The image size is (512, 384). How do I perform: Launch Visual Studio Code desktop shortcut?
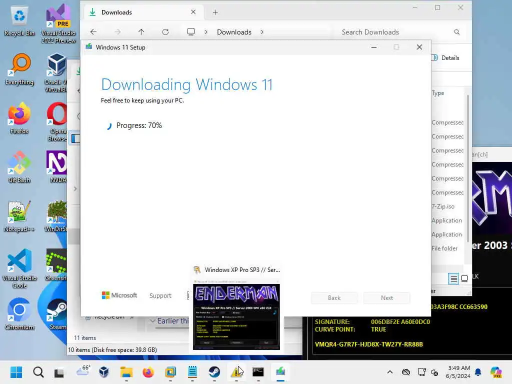click(19, 268)
